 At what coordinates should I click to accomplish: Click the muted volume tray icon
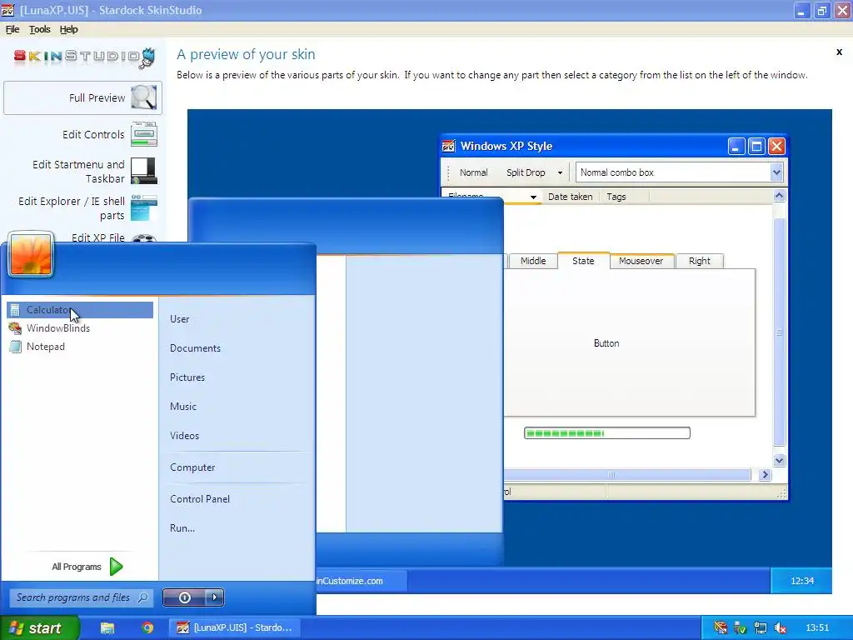(780, 627)
